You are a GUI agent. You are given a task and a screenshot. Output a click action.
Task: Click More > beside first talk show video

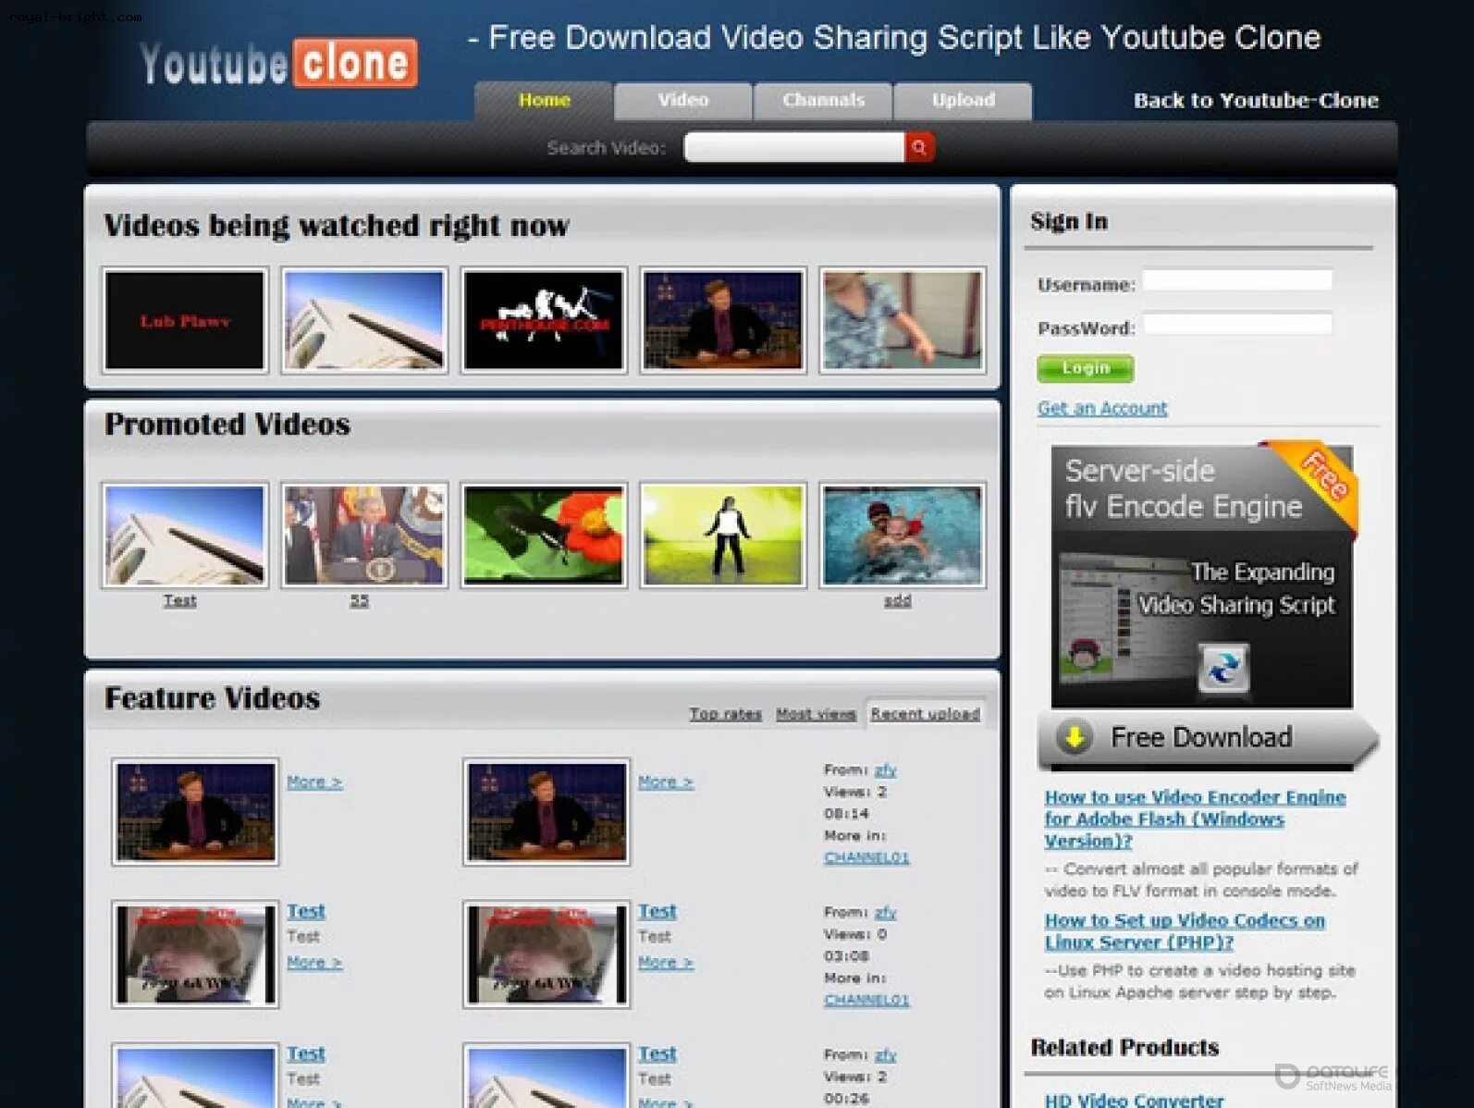coord(314,782)
